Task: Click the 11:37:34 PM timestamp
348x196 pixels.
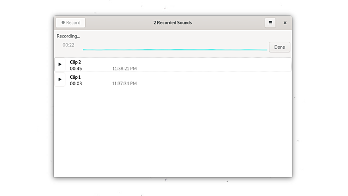Action: (124, 83)
